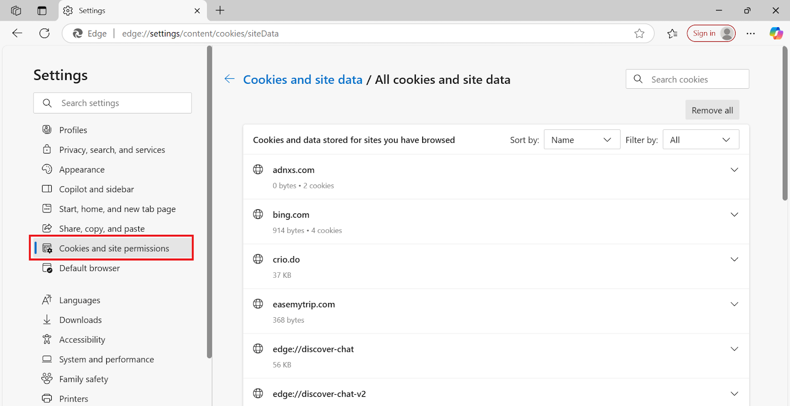Open the Favorites list icon
Screen dimensions: 790x406
[x=672, y=34]
